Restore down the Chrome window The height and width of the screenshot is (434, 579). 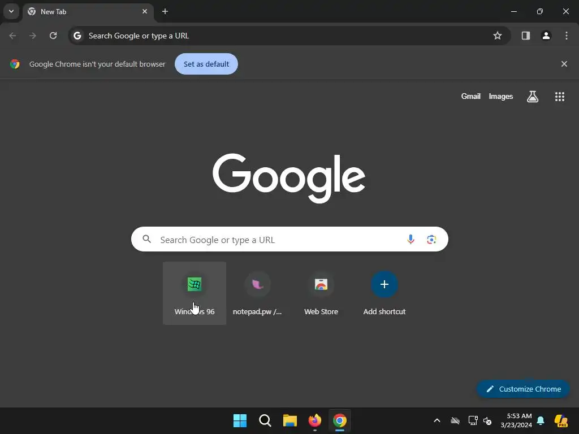[540, 11]
